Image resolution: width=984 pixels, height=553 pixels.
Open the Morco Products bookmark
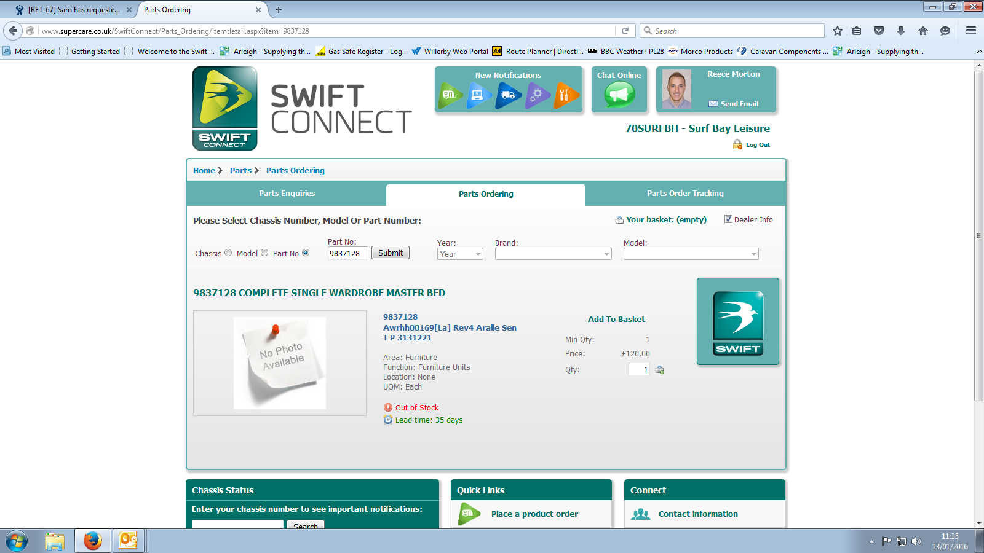coord(700,52)
